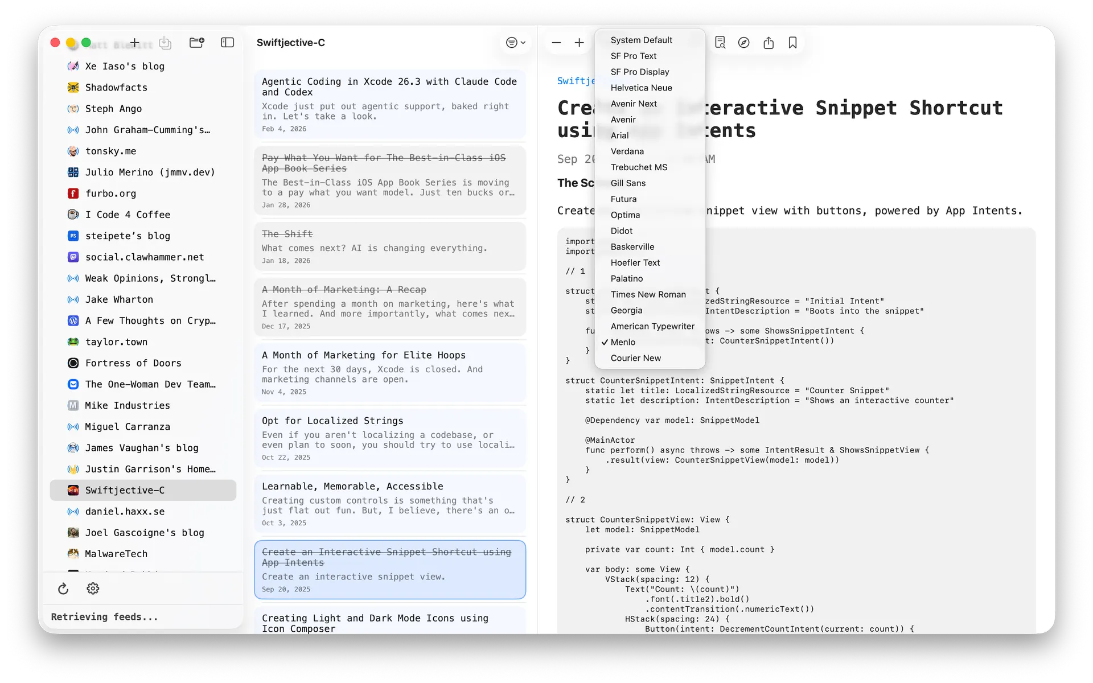Pick Courier New font
This screenshot has height=683, width=1093.
pyautogui.click(x=650, y=358)
